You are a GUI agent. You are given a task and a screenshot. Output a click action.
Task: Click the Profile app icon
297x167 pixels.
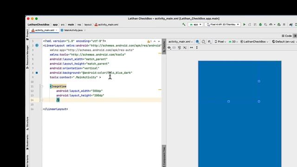click(271, 25)
